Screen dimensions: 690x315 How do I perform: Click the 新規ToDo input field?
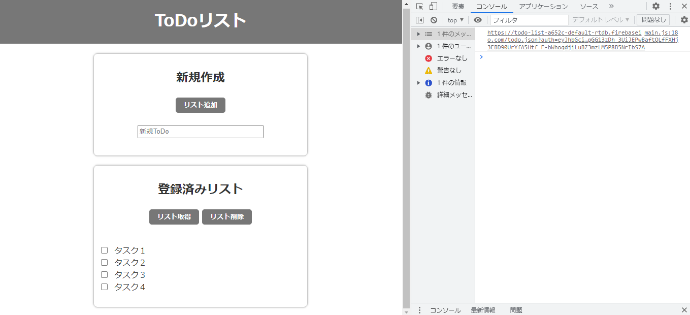click(200, 131)
